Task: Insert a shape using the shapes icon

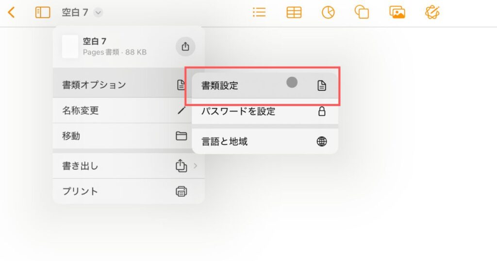Action: click(x=362, y=13)
